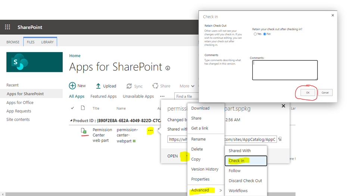
Task: Click the Share icon in toolbar
Action: click(155, 86)
